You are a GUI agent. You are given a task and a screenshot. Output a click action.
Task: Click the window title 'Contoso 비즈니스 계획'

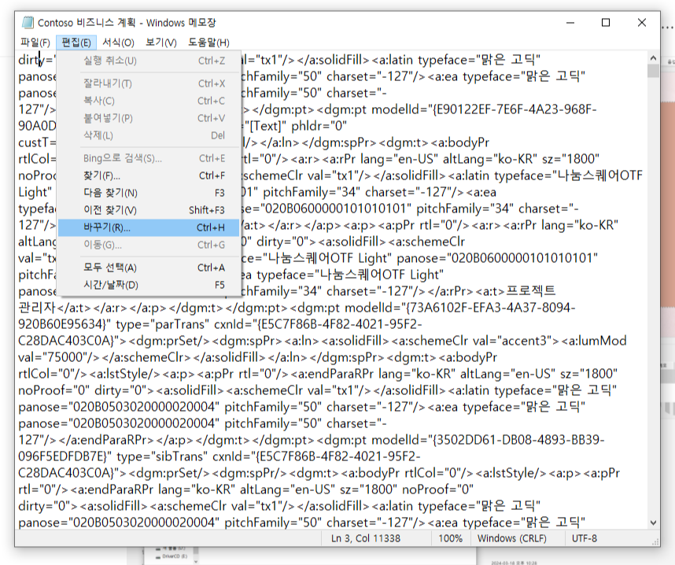pos(87,22)
